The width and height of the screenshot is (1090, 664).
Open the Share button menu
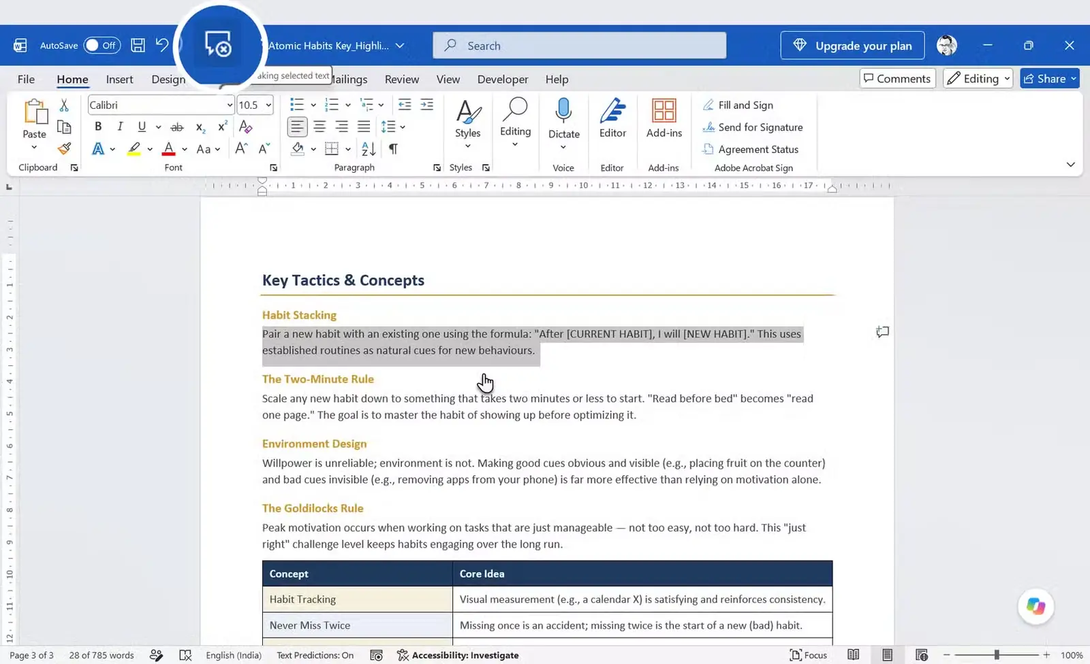(x=1049, y=78)
